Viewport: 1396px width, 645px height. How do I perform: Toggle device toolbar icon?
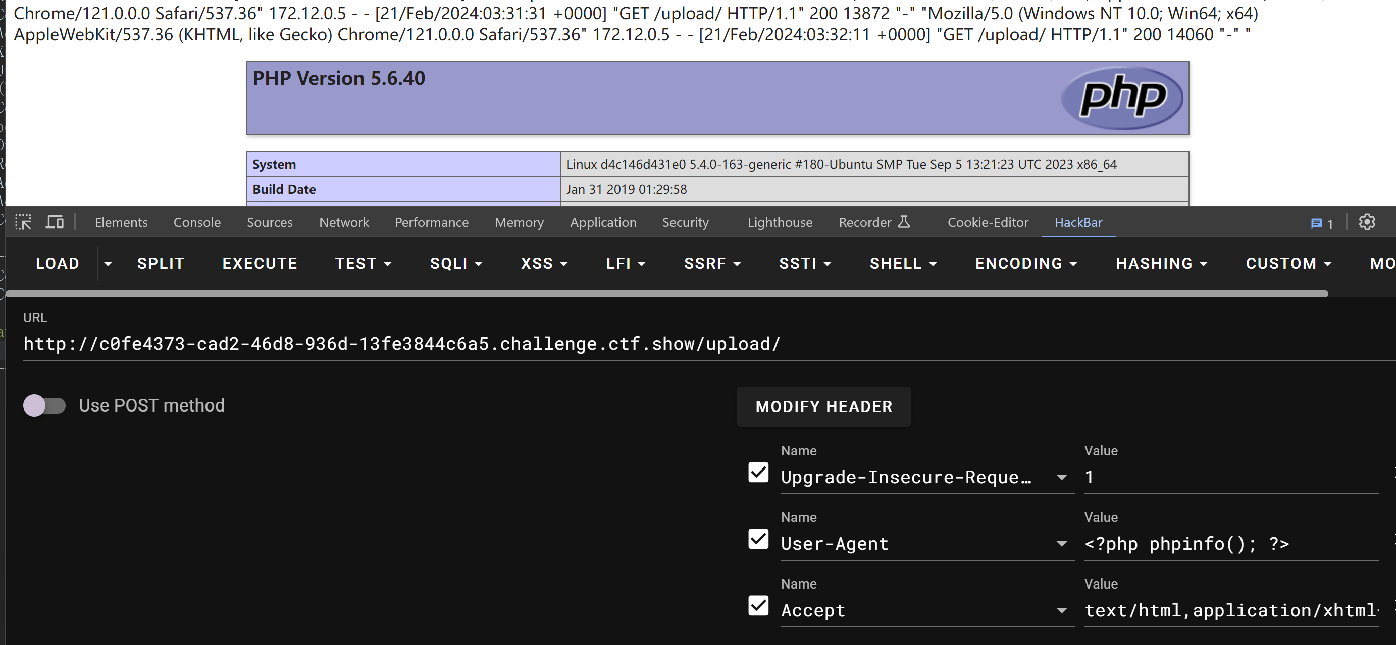click(x=55, y=222)
